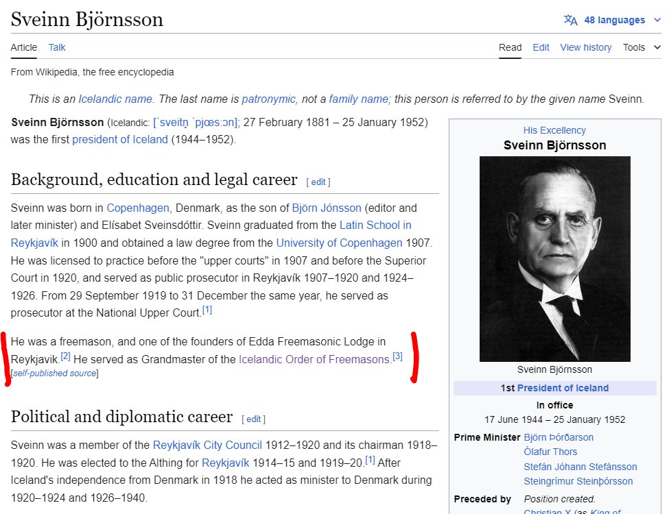Open the His Excellency infobox link
This screenshot has width=669, height=514.
554,130
